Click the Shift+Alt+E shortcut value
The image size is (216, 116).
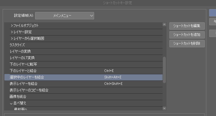[113, 77]
